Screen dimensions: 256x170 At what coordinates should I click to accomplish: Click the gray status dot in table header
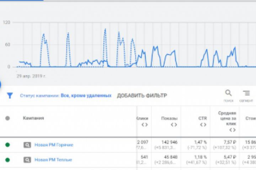pyautogui.click(x=7, y=118)
